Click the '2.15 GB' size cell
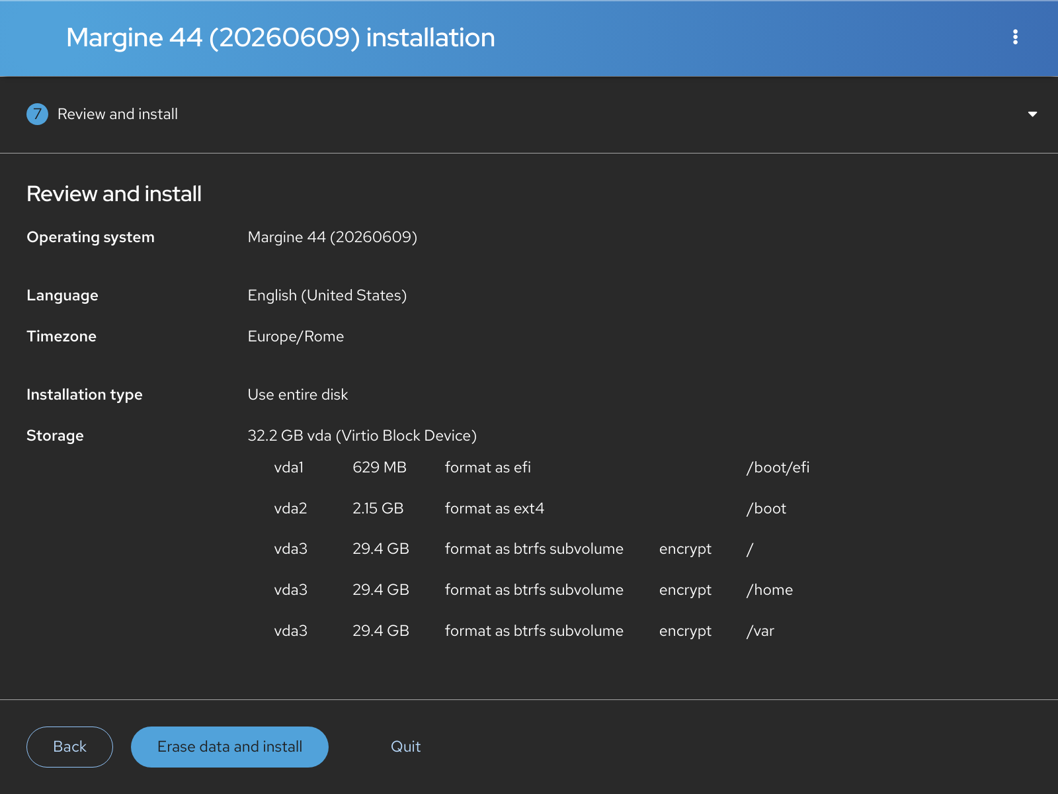1058x794 pixels. coord(378,508)
